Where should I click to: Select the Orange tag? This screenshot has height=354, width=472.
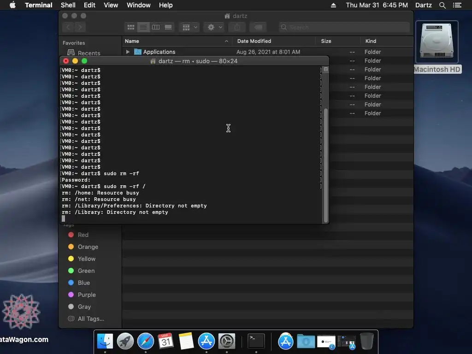pos(83,247)
